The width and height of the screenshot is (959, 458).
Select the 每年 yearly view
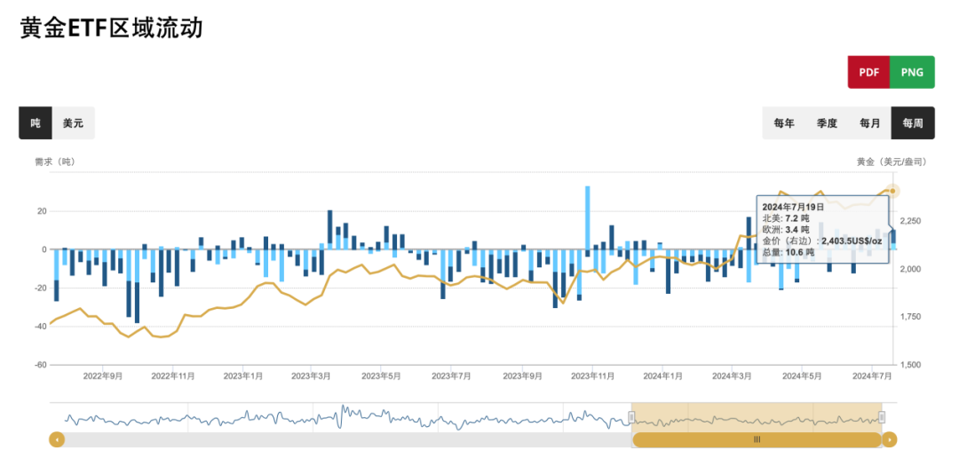point(784,123)
